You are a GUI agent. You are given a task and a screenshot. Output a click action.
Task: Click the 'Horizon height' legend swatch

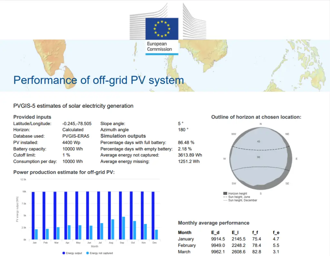coord(225,193)
